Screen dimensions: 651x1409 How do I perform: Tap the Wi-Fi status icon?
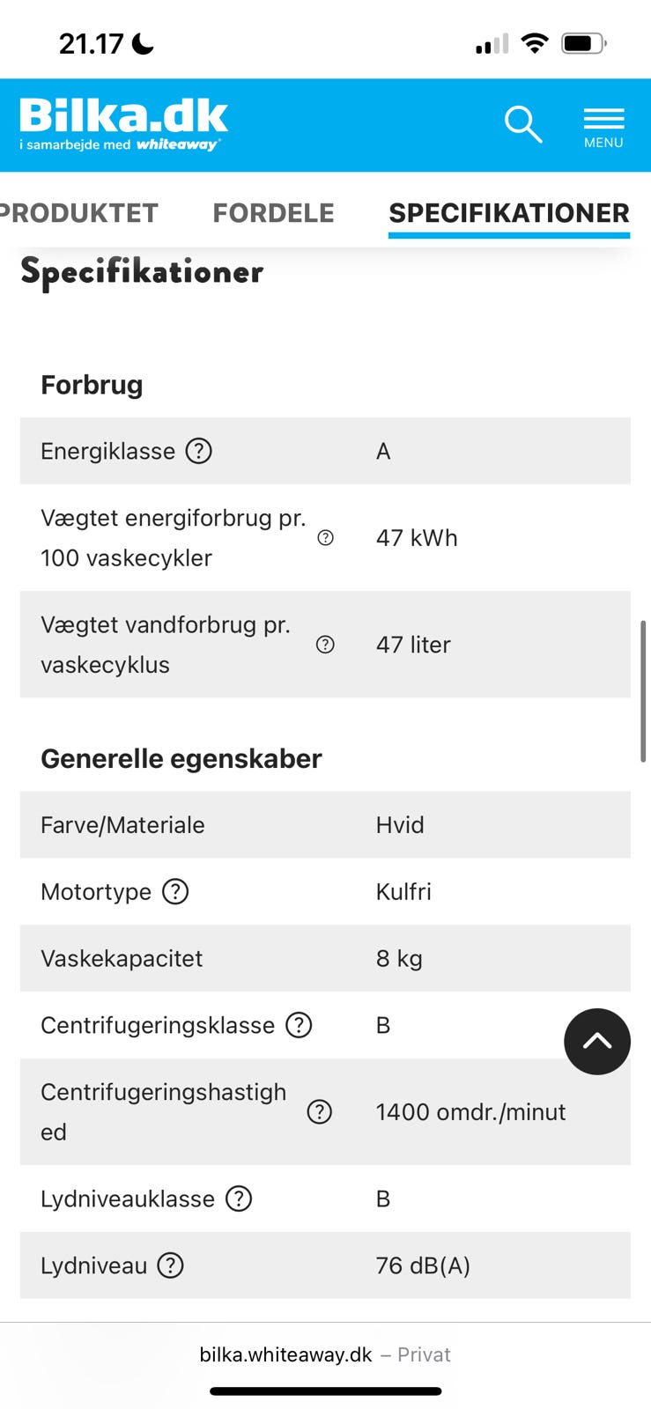[535, 43]
